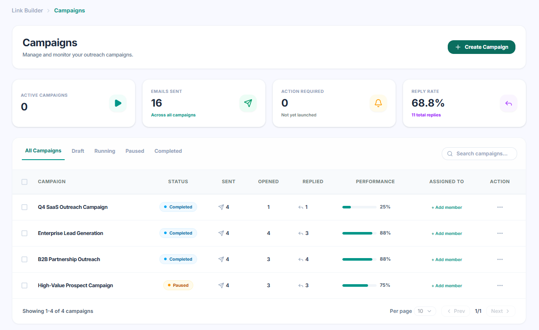Switch to the Paused tab
Viewport: 539px width, 330px height.
tap(135, 151)
